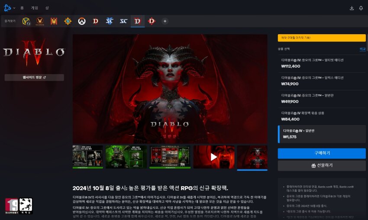This screenshot has width=368, height=220.
Task: Click the 즐겨찾기 favorites label
Action: [10, 21]
